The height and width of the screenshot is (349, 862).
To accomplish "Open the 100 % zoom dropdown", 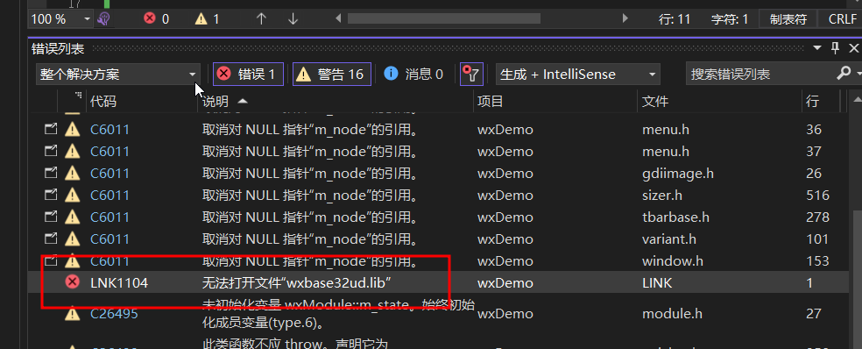I will click(61, 19).
